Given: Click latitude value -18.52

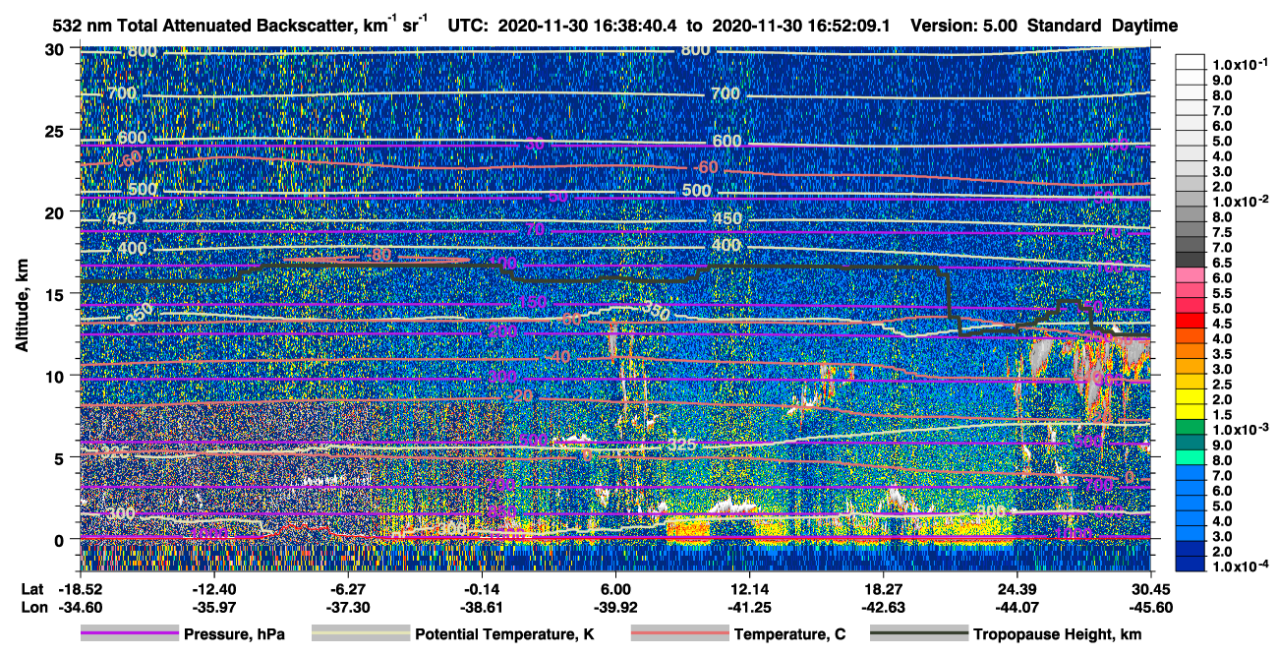Looking at the screenshot, I should pyautogui.click(x=79, y=589).
